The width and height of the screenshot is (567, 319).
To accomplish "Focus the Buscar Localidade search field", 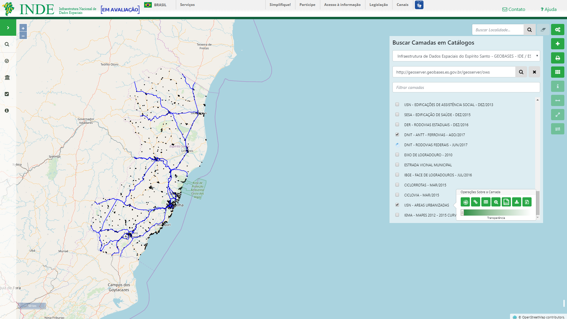I will click(498, 30).
